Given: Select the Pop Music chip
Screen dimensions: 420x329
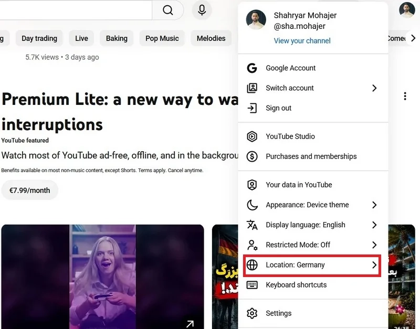Looking at the screenshot, I should coord(162,38).
